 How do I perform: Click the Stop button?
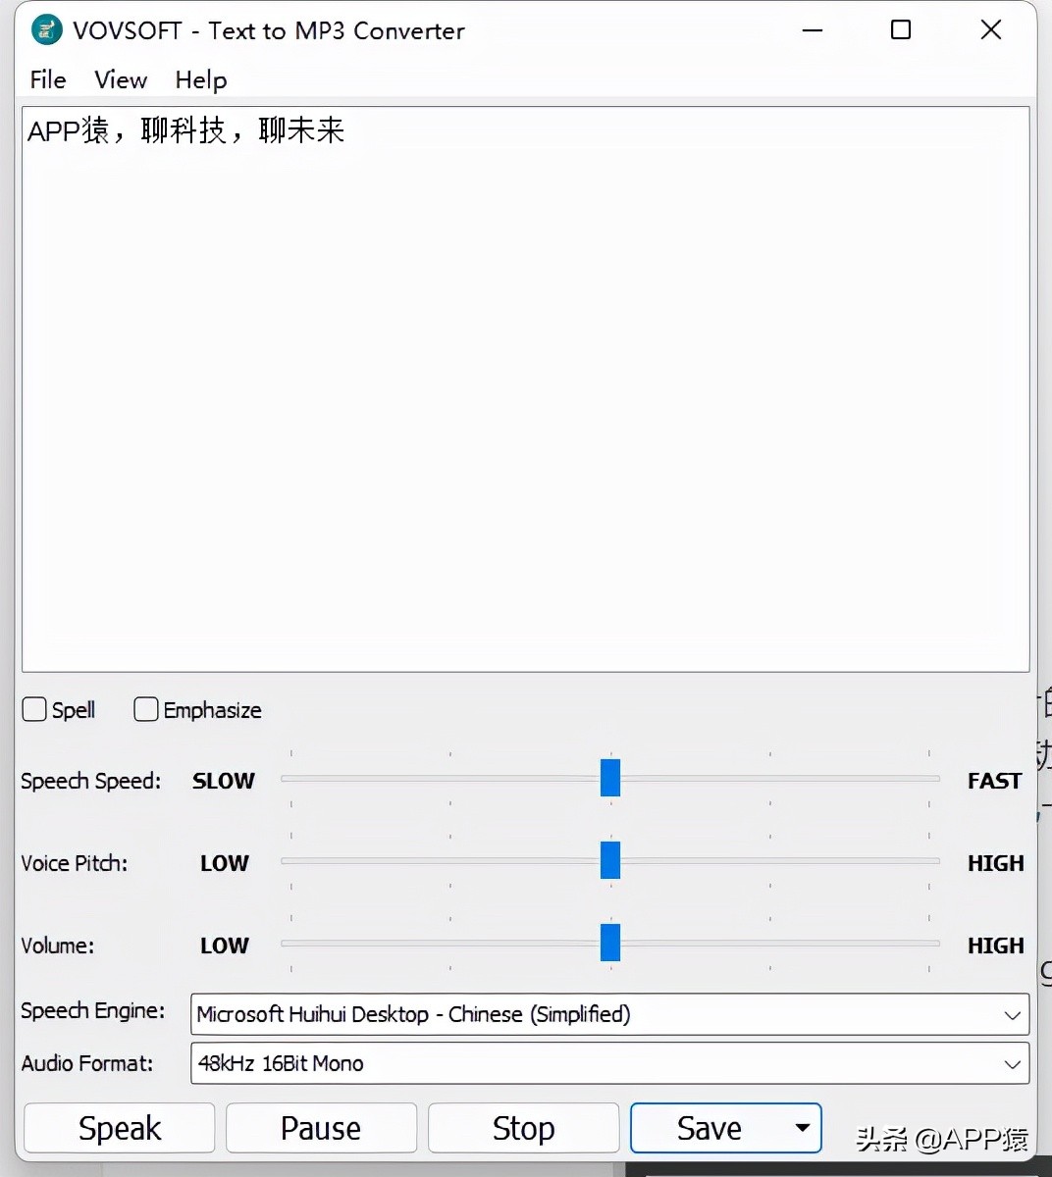(523, 1128)
